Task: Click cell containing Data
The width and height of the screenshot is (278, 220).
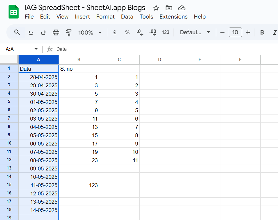Action: coord(38,69)
